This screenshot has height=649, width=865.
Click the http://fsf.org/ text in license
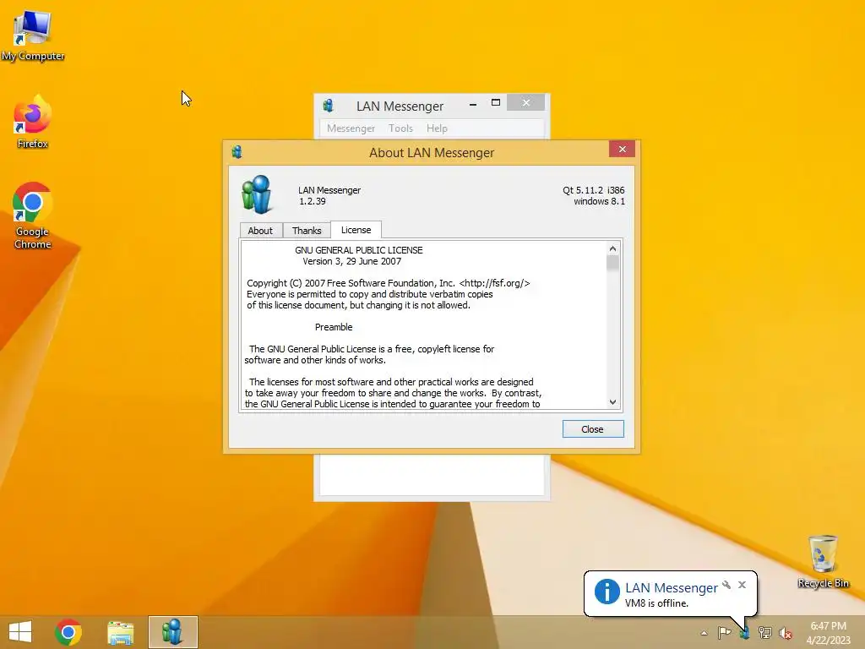[494, 283]
